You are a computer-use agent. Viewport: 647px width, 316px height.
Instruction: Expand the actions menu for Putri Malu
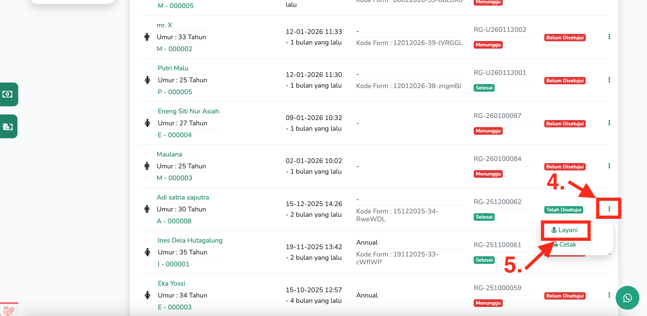[x=609, y=80]
